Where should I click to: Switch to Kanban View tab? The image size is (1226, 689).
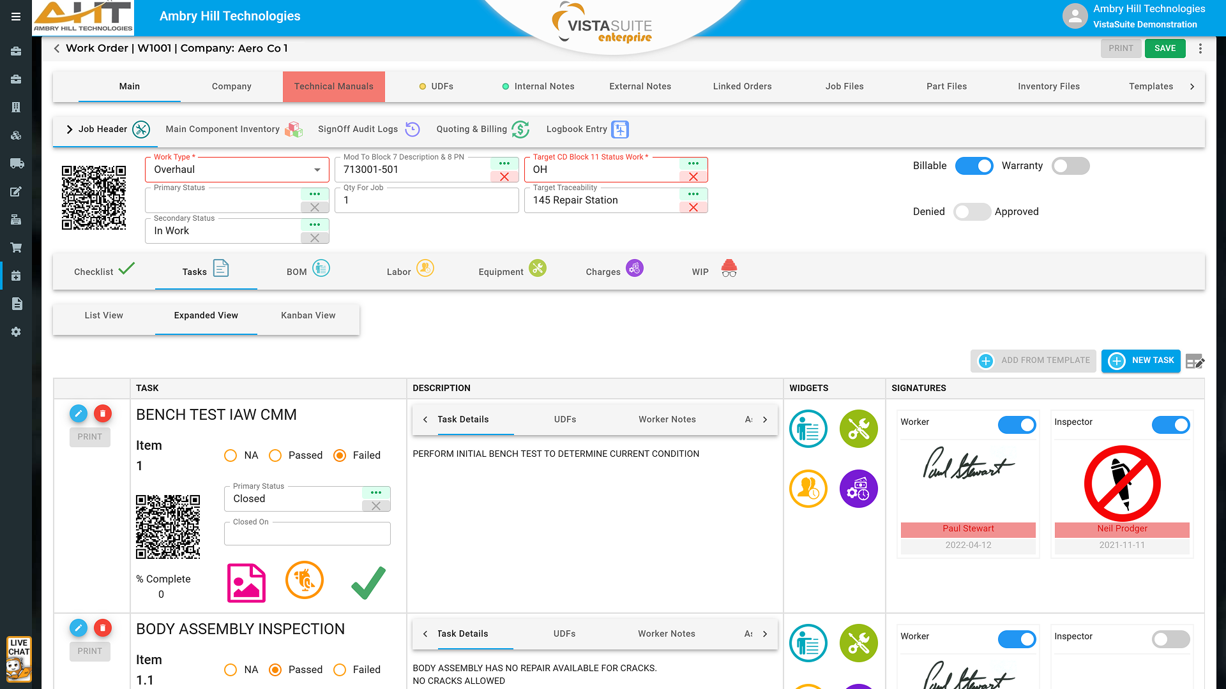point(308,316)
